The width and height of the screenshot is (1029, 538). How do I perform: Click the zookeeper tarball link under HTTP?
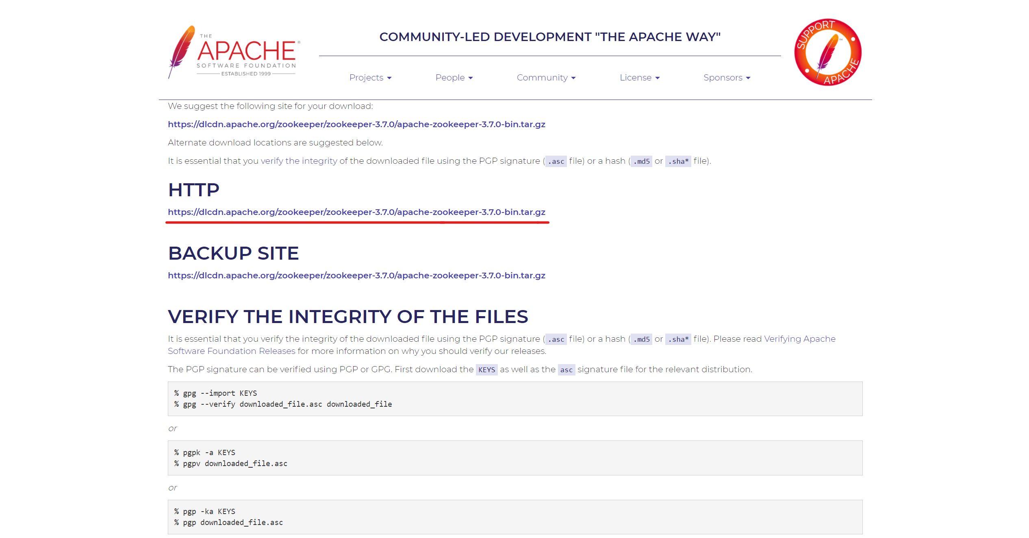click(356, 212)
